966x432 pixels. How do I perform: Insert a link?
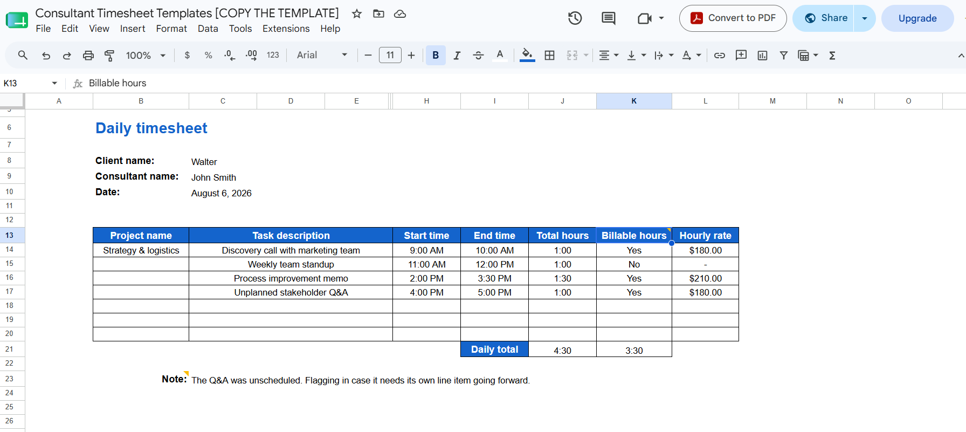tap(720, 55)
